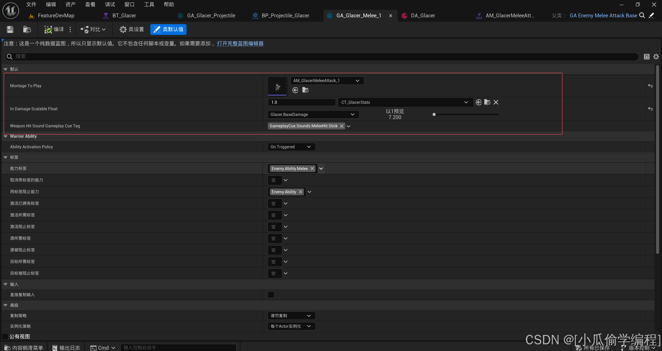The height and width of the screenshot is (351, 662).
Task: Toggle the 公有视图 checkbox
Action: [x=5, y=337]
